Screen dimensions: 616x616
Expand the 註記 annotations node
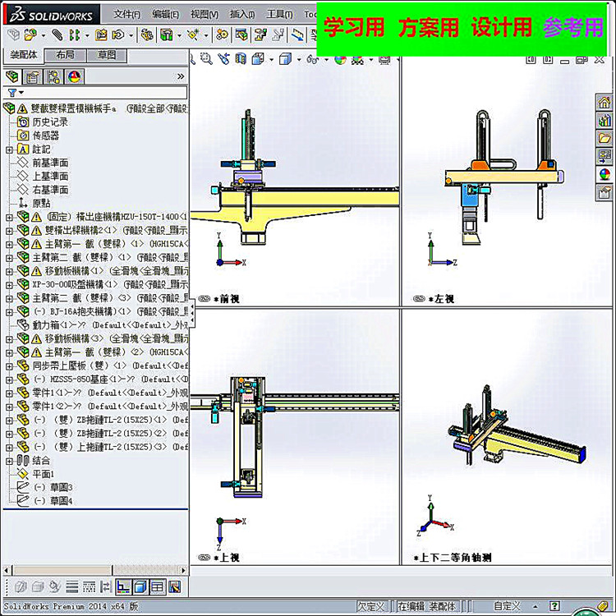pos(9,149)
